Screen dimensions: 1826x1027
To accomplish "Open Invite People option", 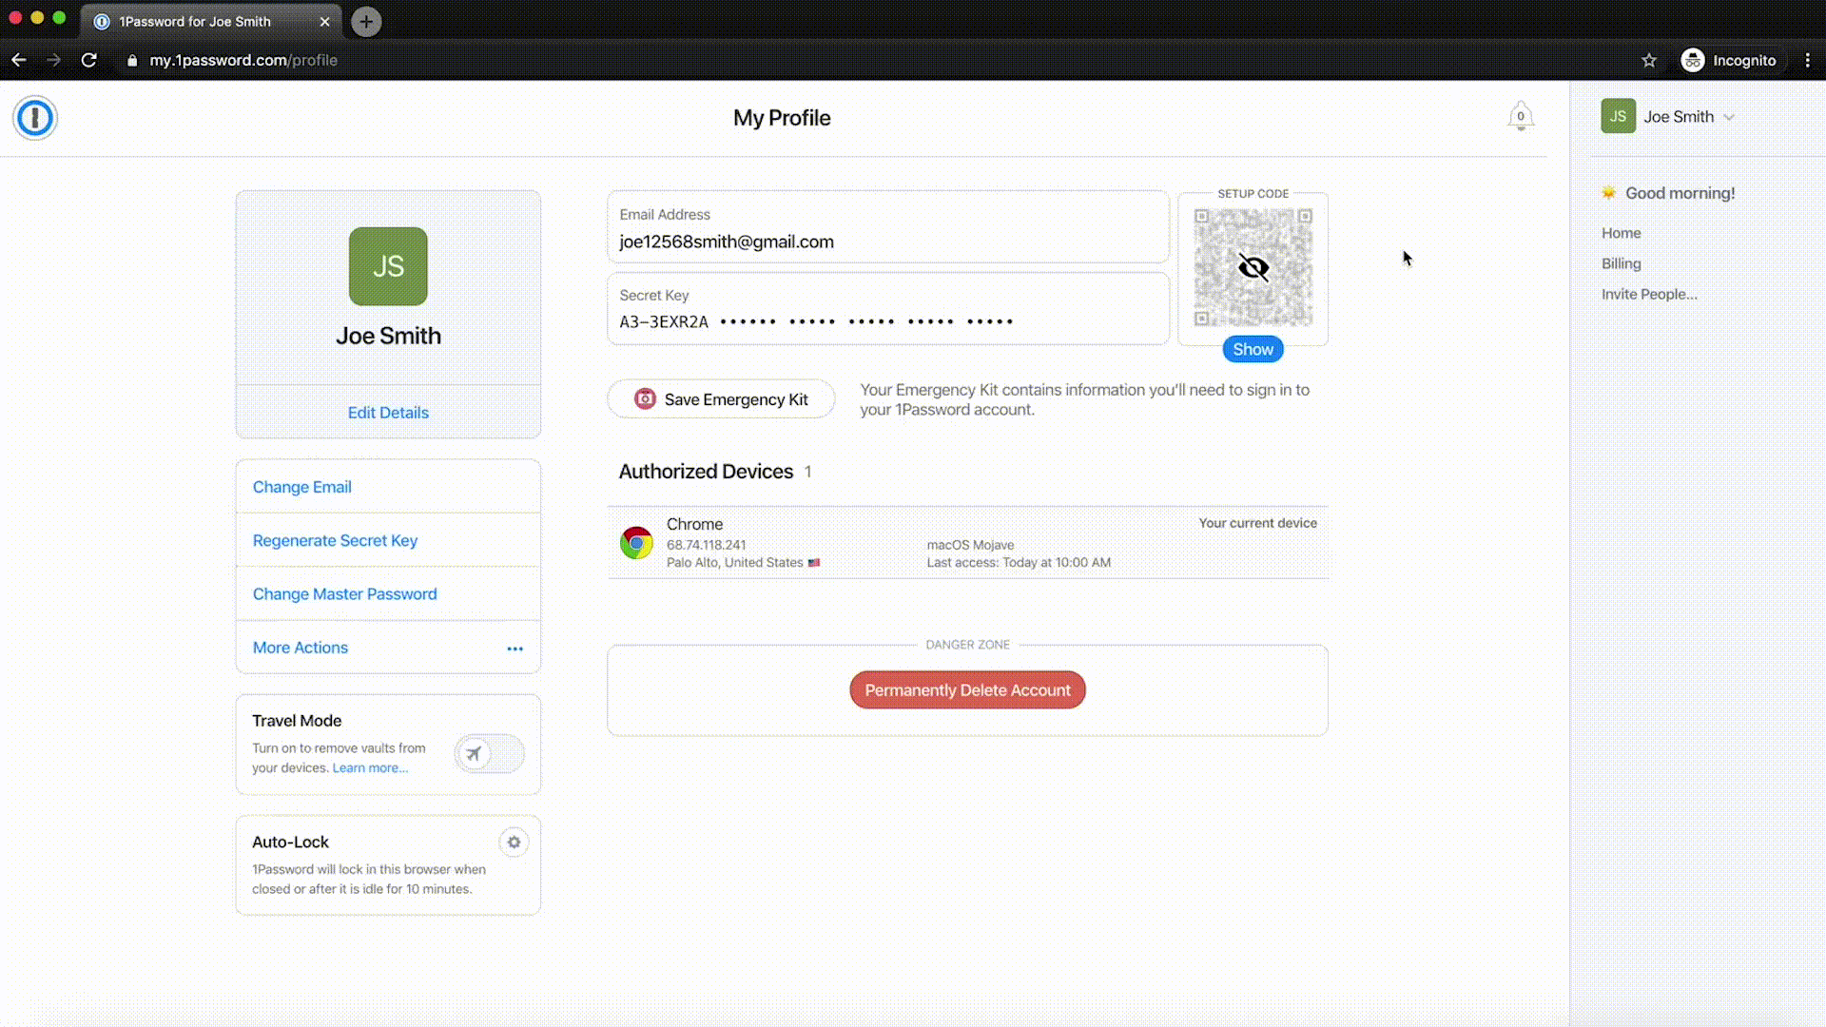I will pos(1648,294).
